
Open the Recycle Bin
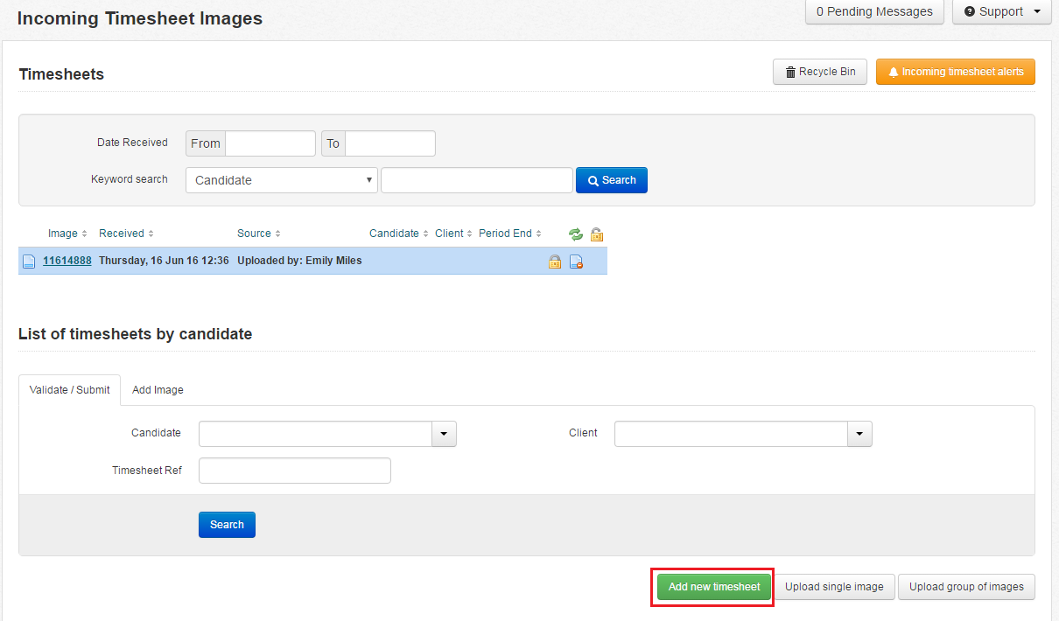(820, 72)
